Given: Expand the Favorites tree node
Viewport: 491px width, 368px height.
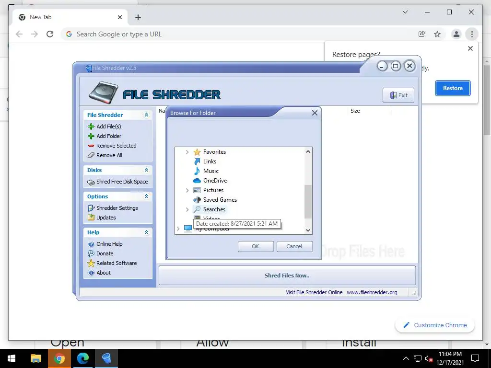Looking at the screenshot, I should [x=187, y=152].
